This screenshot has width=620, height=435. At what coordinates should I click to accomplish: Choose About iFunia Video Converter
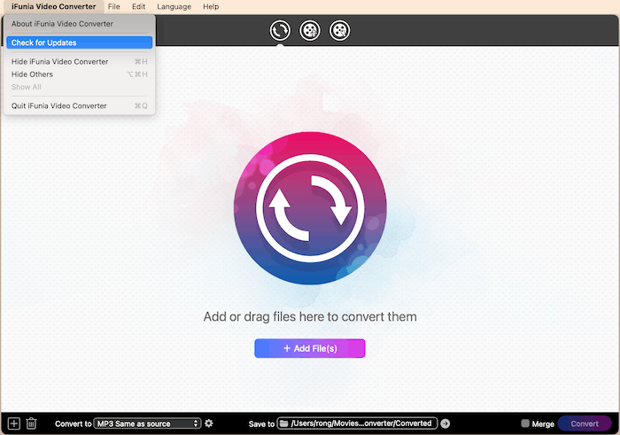point(62,24)
